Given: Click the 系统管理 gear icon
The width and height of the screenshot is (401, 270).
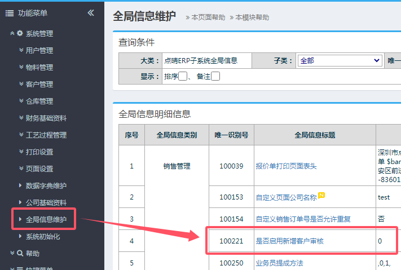Looking at the screenshot, I should click(x=20, y=34).
